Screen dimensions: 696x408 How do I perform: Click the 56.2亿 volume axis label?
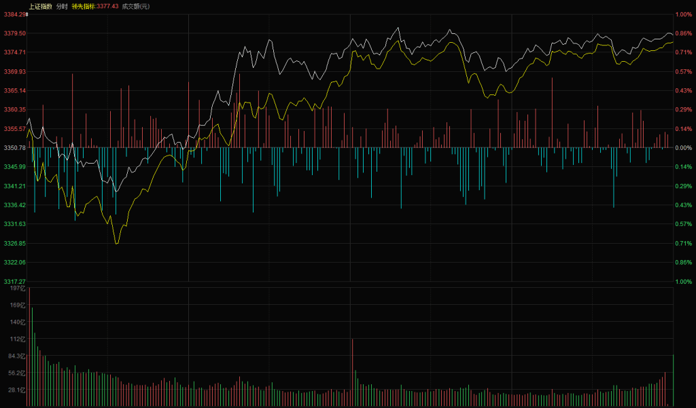point(16,373)
